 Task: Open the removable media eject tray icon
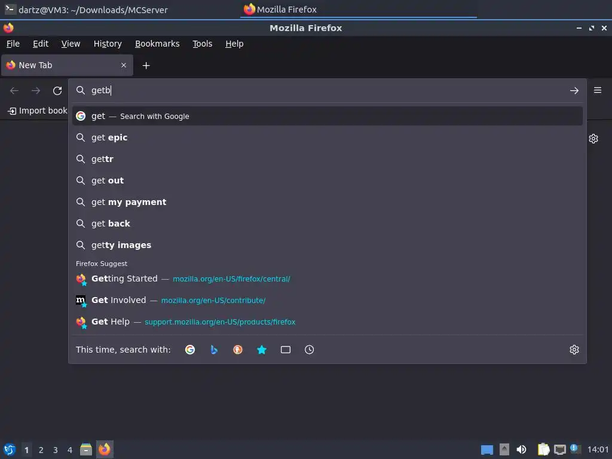click(x=504, y=449)
